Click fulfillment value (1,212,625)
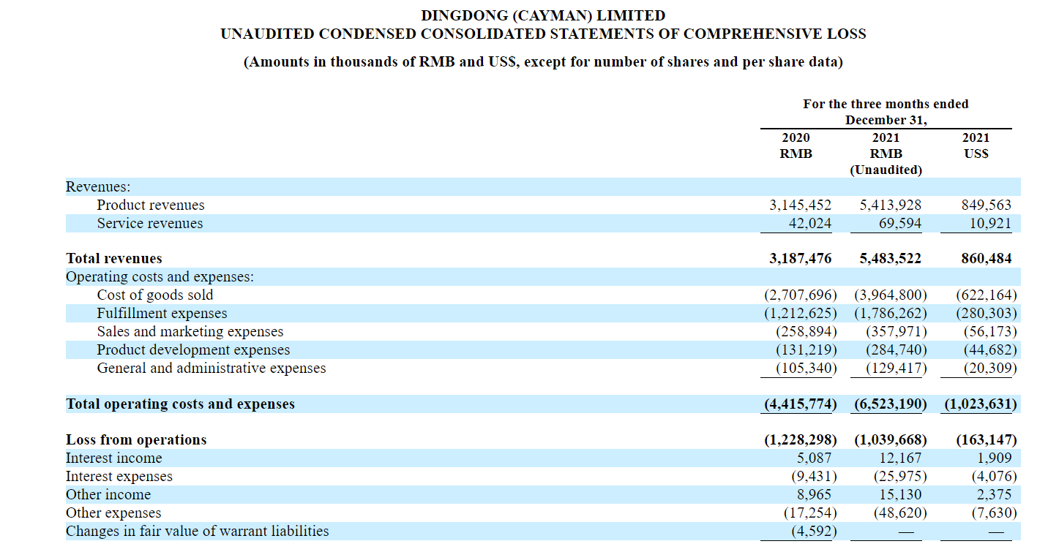This screenshot has width=1048, height=552. 800,314
